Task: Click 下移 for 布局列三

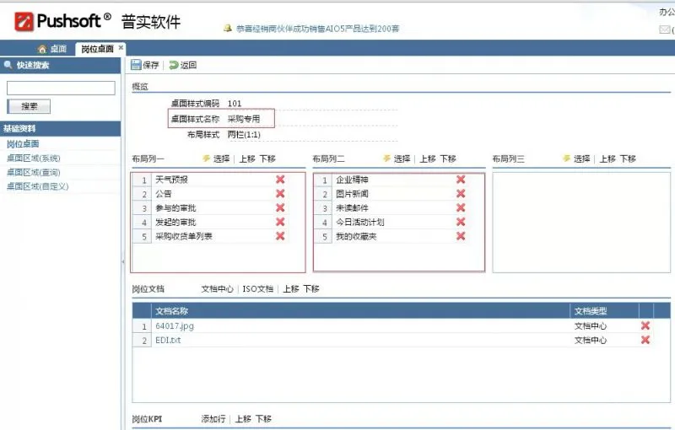Action: tap(628, 159)
